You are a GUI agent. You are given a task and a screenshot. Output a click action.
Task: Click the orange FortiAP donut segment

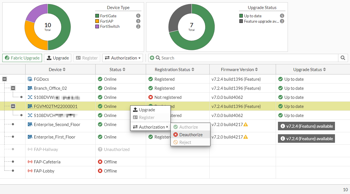[x=32, y=37]
